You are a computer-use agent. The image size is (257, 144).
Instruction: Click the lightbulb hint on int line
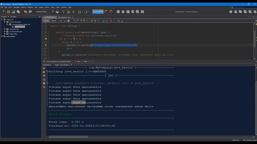pos(46,39)
